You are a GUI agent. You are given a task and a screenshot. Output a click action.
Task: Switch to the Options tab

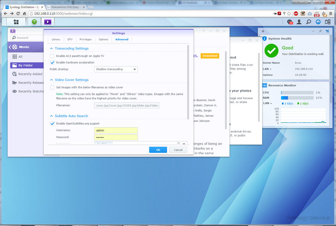click(103, 39)
